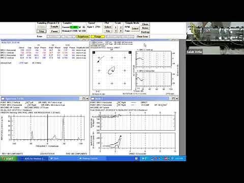
Task: Click the Bode amplitude curve plot
Action: 138,141
